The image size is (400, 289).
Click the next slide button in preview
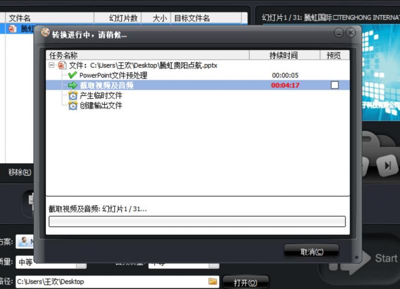click(387, 165)
